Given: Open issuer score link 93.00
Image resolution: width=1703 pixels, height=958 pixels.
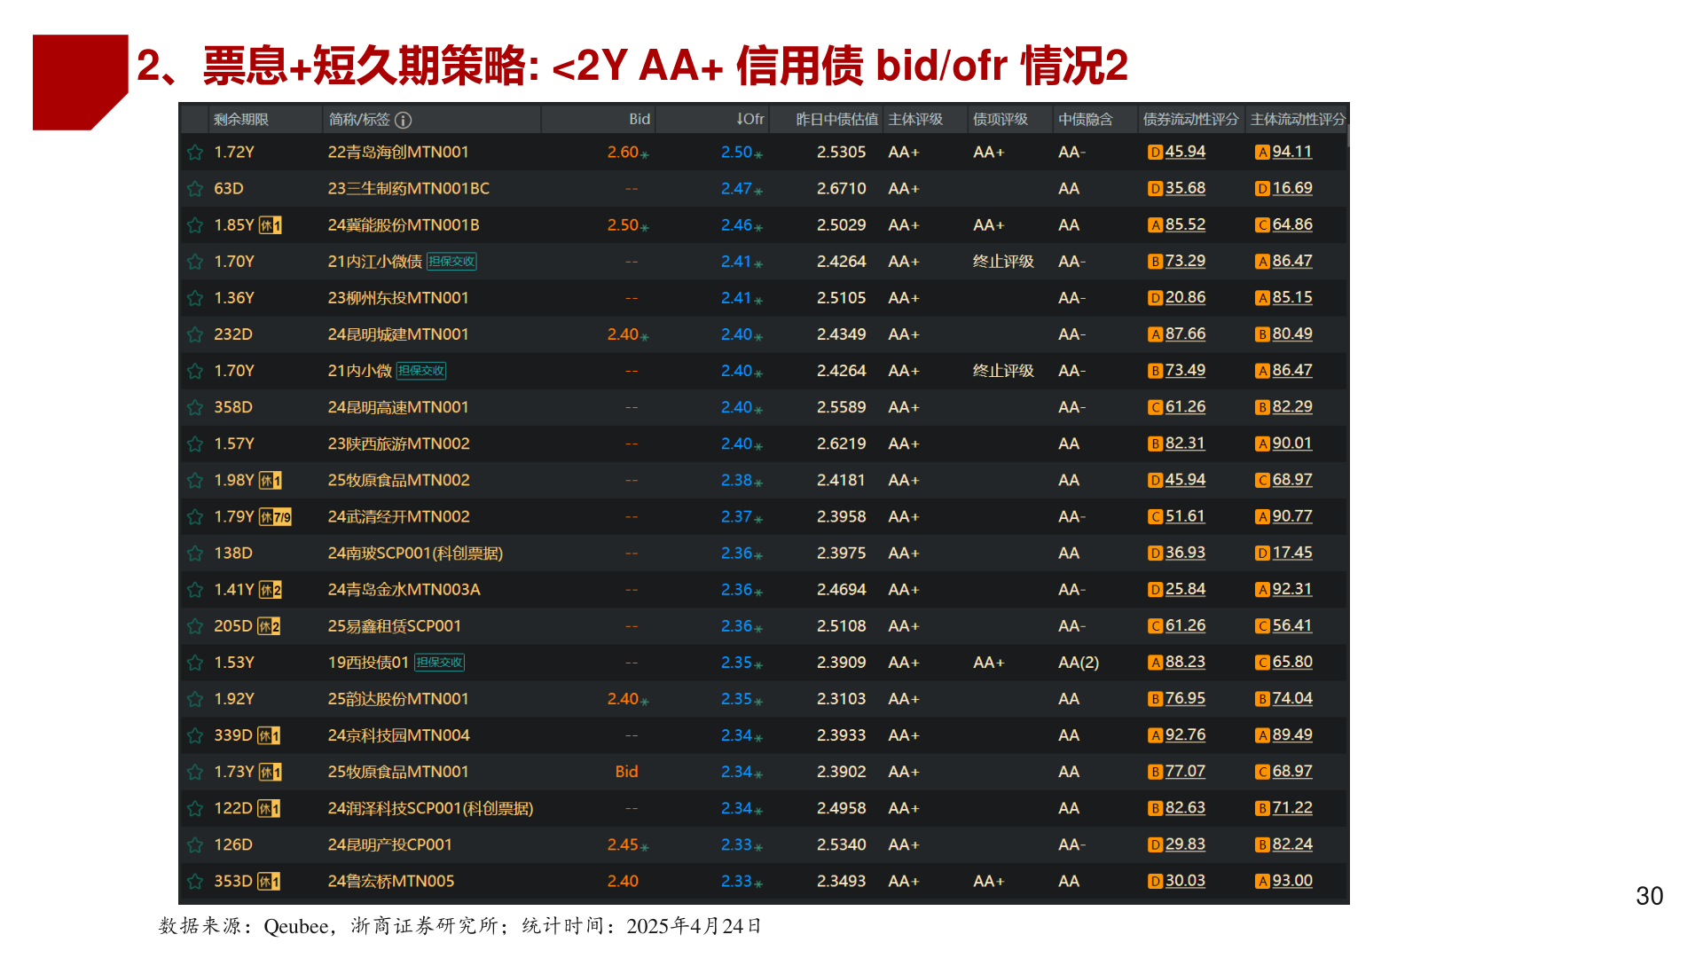Looking at the screenshot, I should [1291, 881].
